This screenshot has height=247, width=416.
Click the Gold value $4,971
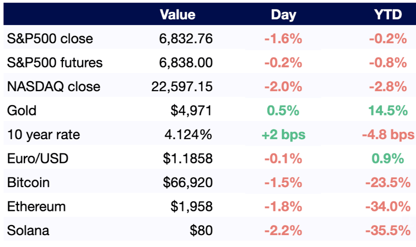[191, 111]
